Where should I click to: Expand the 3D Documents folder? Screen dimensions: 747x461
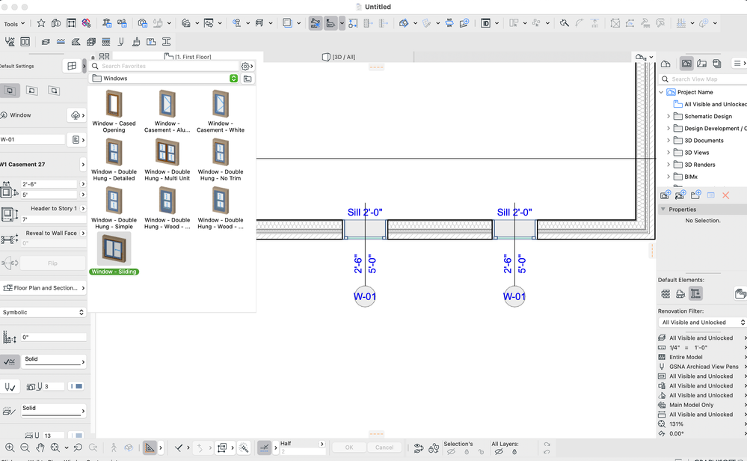tap(668, 141)
